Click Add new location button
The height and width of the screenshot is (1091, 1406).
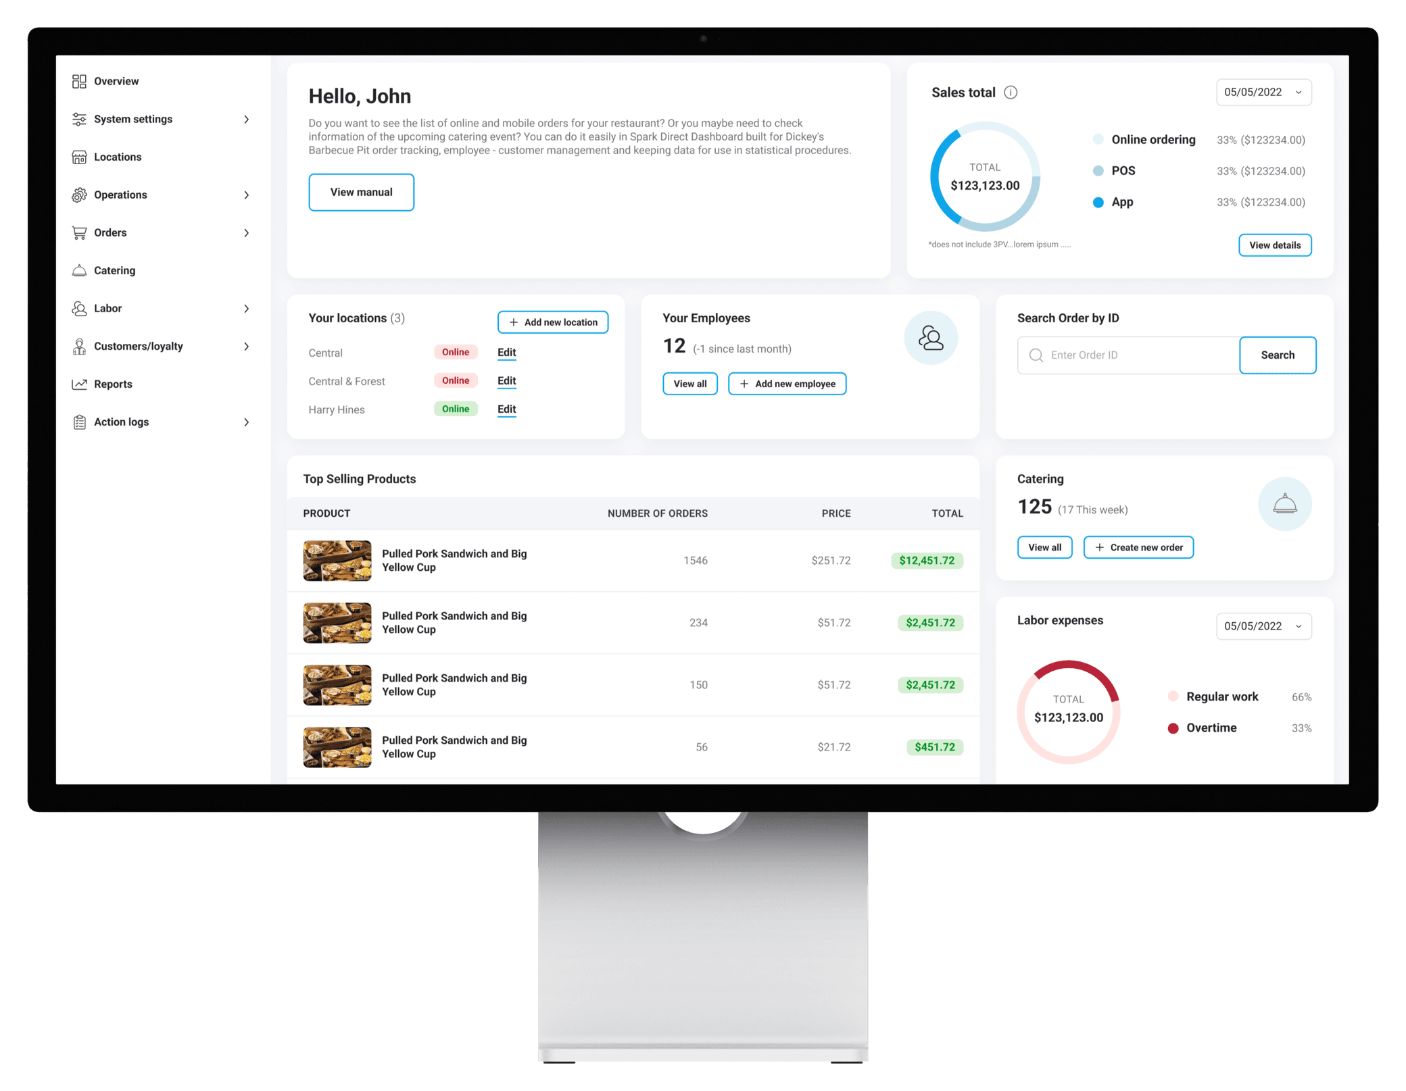point(552,322)
